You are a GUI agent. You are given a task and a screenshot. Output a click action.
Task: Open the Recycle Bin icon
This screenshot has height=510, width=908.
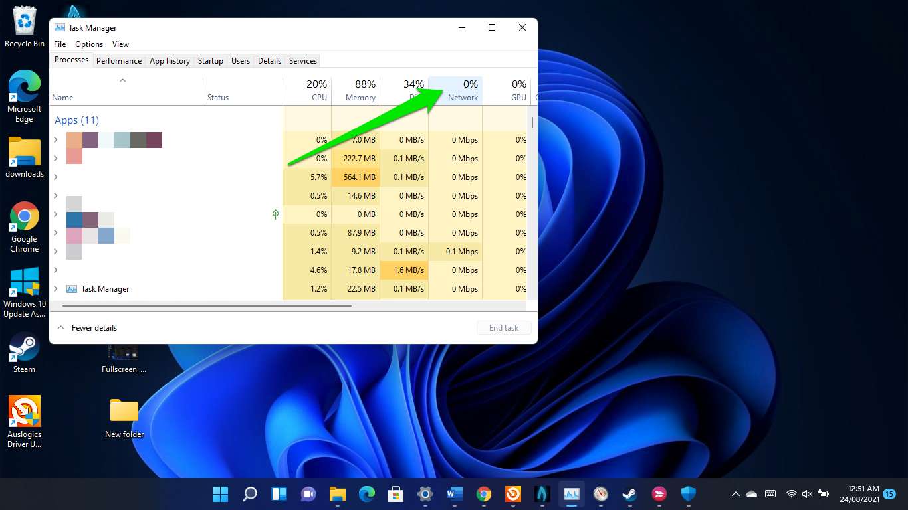click(24, 21)
